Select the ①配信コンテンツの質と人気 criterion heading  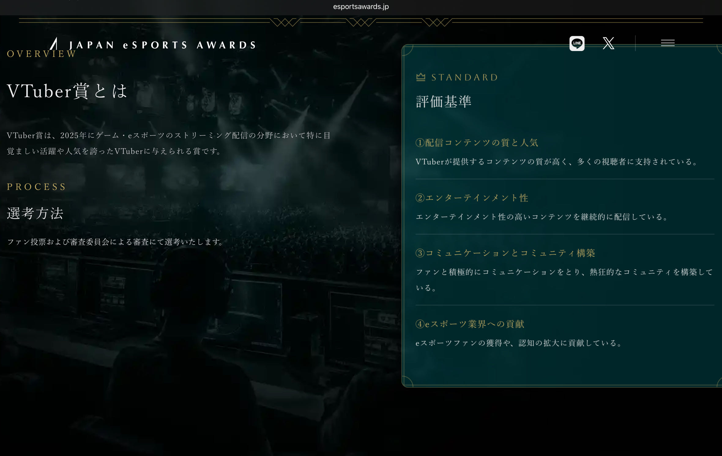point(477,143)
